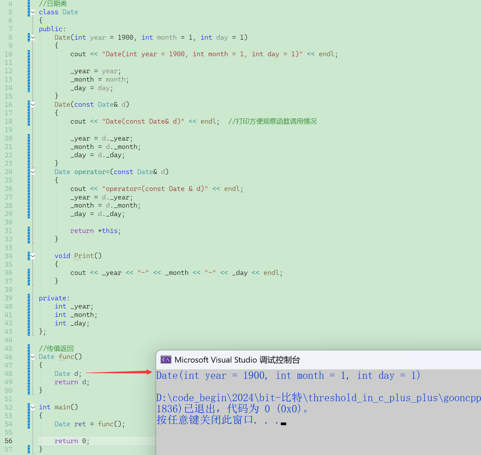Click console exit message '已退出，代码为 0'
The image size is (481, 455).
click(228, 409)
